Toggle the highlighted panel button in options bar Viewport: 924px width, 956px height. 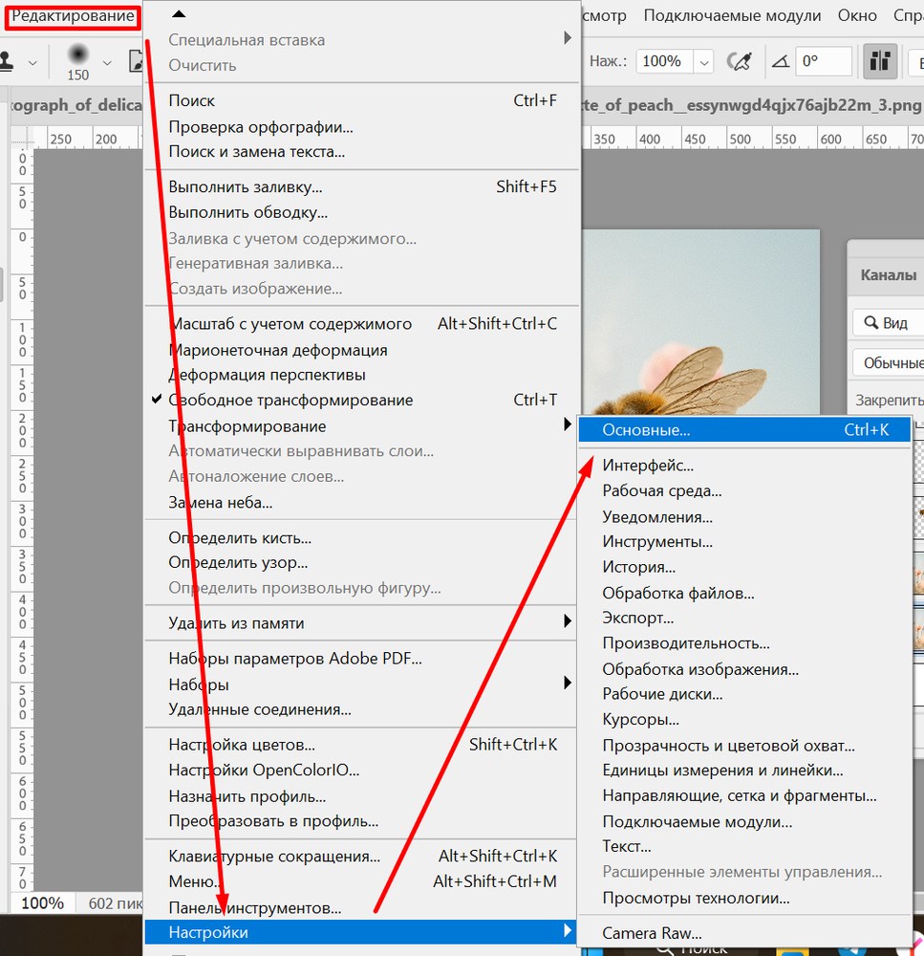[x=879, y=61]
